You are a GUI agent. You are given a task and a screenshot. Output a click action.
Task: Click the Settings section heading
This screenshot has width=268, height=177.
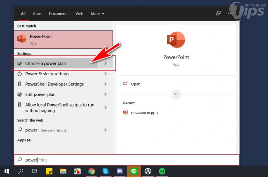click(x=24, y=53)
